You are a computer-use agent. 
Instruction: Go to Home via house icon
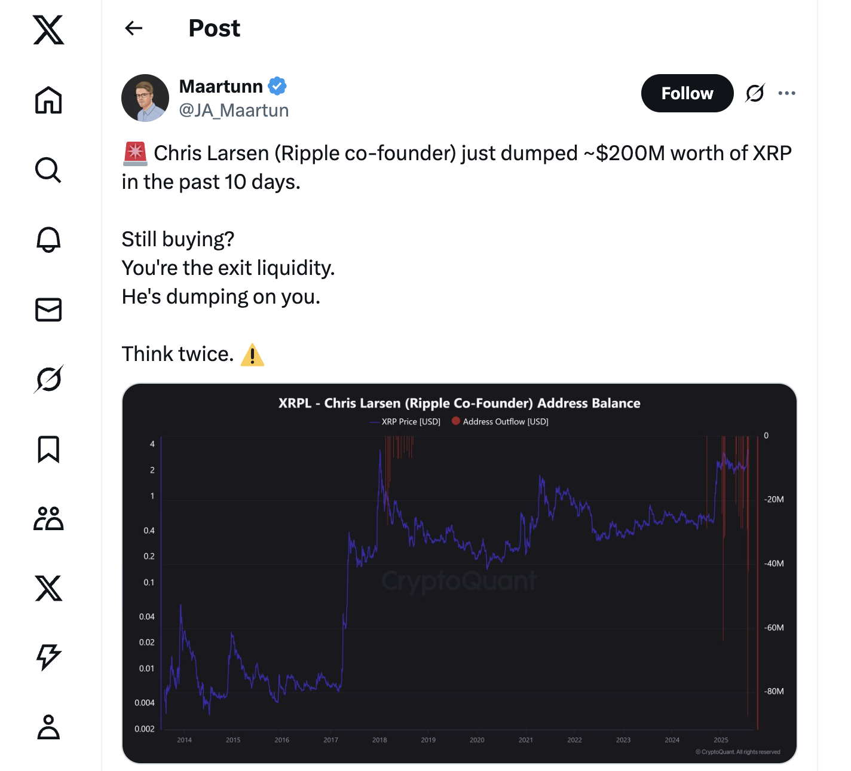(x=48, y=100)
